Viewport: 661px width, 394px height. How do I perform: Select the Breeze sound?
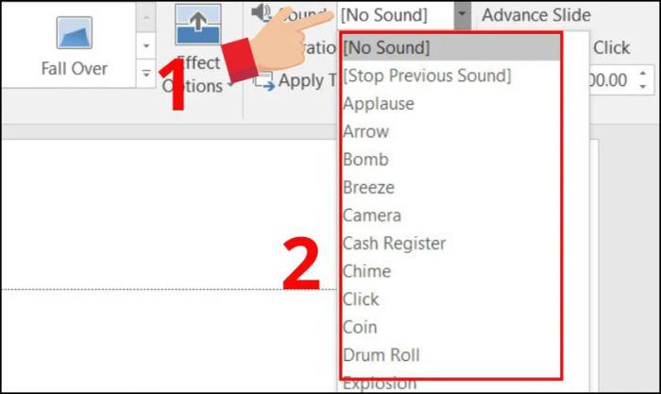(x=450, y=187)
